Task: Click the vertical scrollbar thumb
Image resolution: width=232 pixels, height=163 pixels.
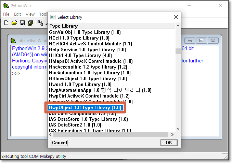Action: (178, 51)
